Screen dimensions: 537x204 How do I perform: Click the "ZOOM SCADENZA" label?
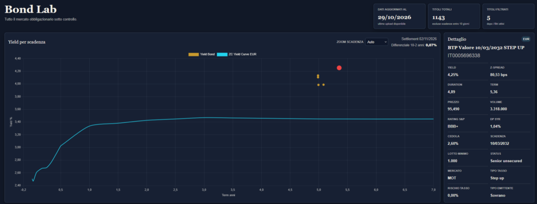pos(350,42)
